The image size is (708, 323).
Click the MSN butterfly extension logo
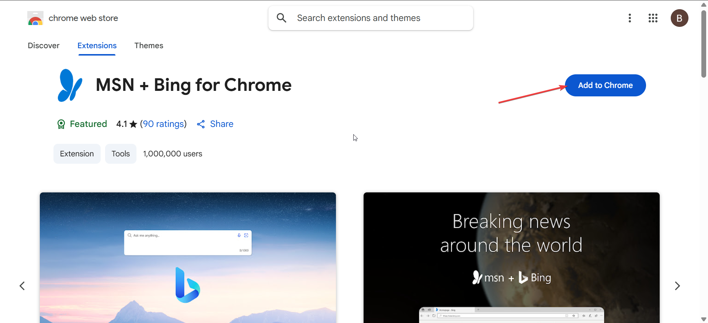click(70, 85)
